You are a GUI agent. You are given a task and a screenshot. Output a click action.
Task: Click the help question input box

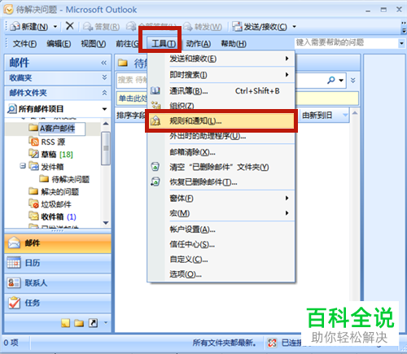coord(347,43)
